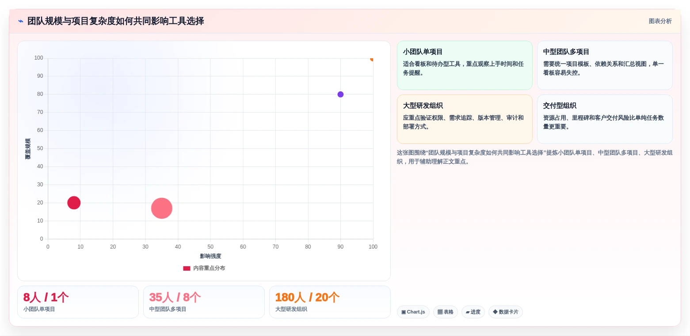Select the large pink bubble at x=35
Screen dimensions: 690x336
pos(162,208)
